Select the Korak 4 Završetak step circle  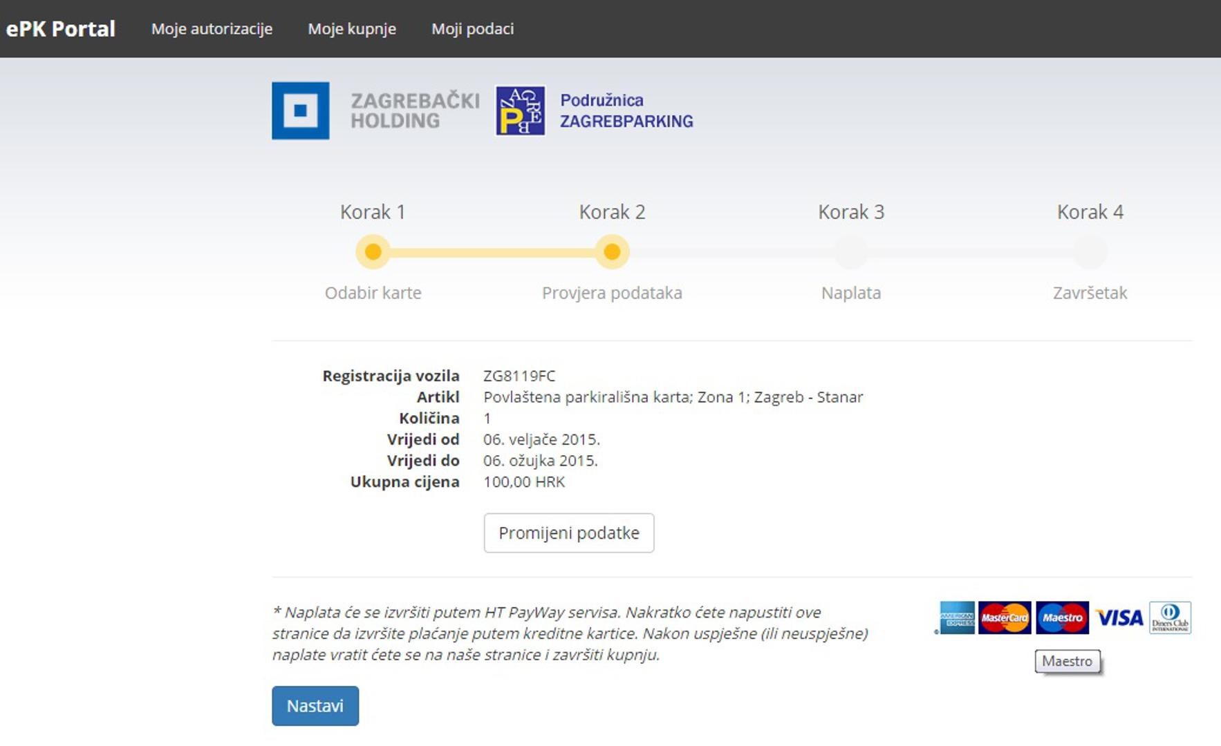(1090, 252)
